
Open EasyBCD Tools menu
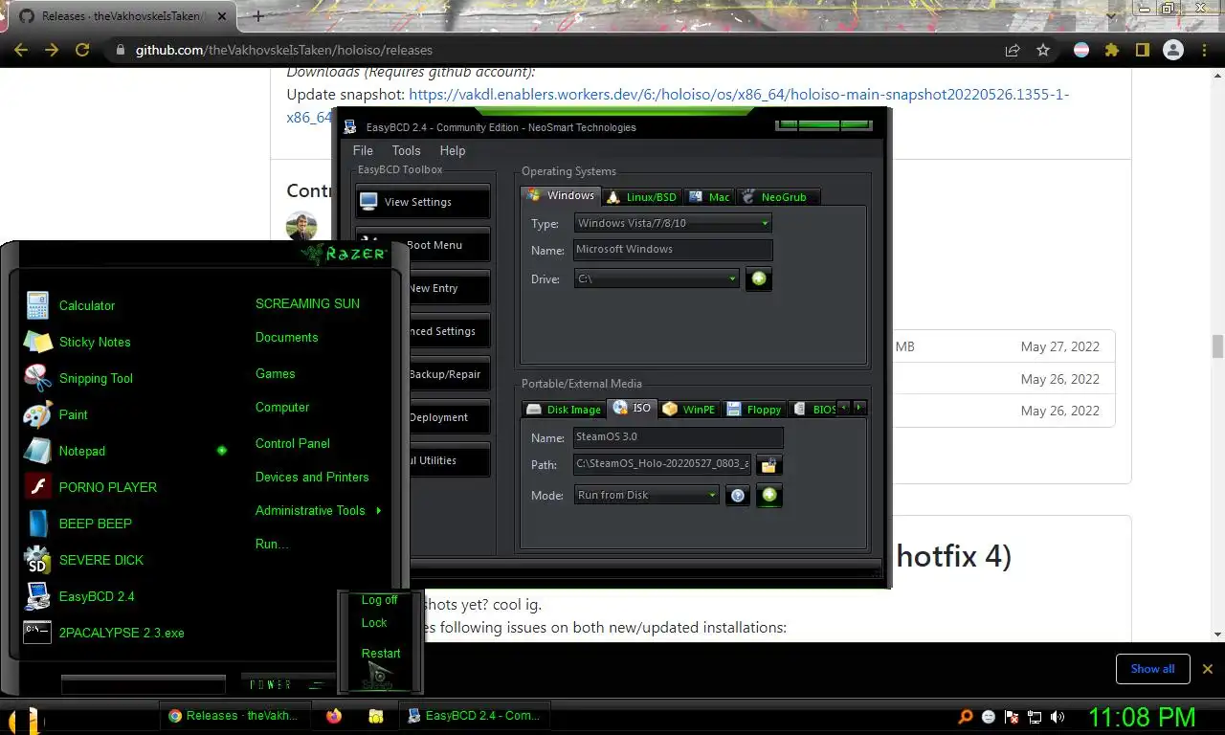406,150
